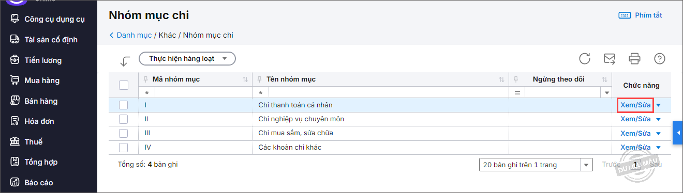Toggle the select-all header checkbox
Screen dimensions: 683x193
pyautogui.click(x=123, y=85)
